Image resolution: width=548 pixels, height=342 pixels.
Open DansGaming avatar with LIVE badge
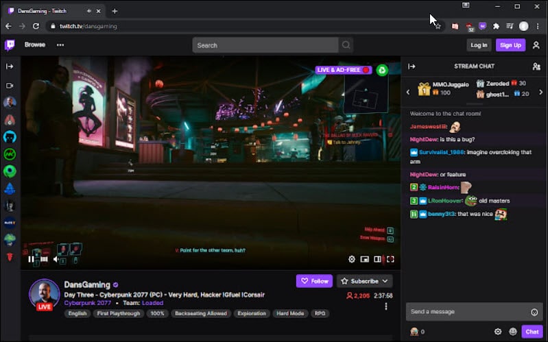tap(45, 295)
